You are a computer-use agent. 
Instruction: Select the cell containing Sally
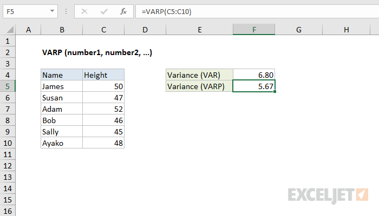coord(62,132)
